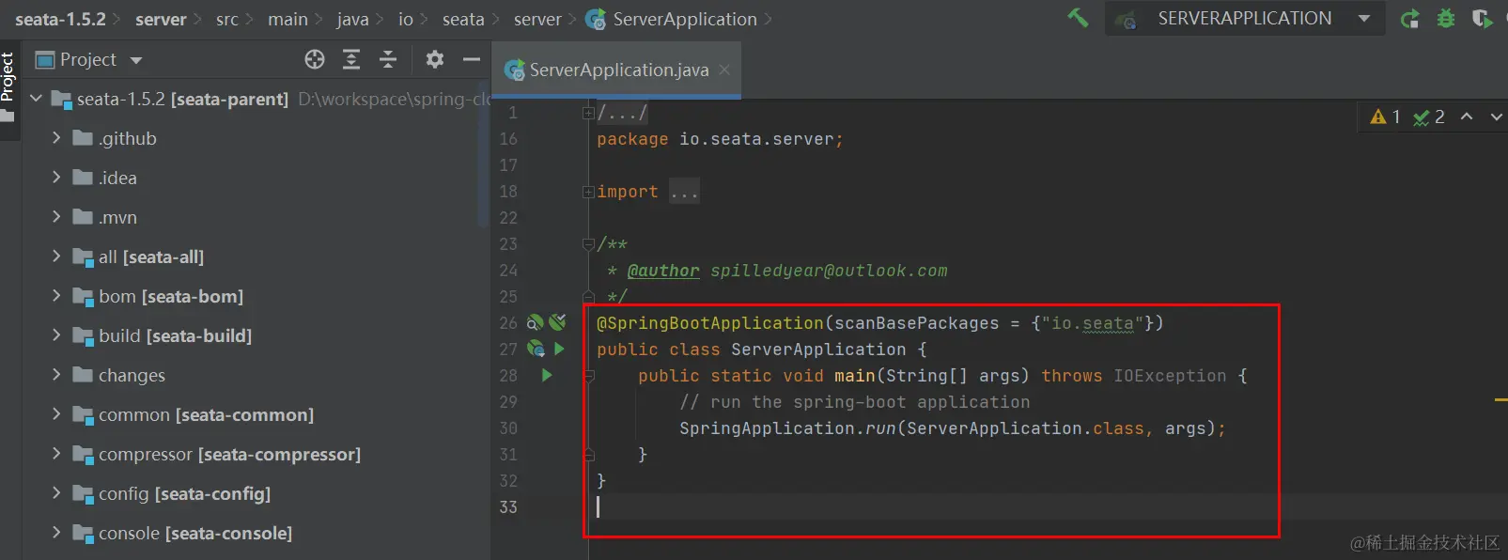Expand the build [seata-build] module
Screen dimensions: 1508x560
[x=55, y=334]
